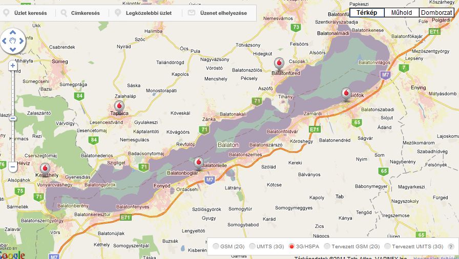Pan the map down with arrow
Viewport: 459px width, 259px height.
pyautogui.click(x=13, y=50)
